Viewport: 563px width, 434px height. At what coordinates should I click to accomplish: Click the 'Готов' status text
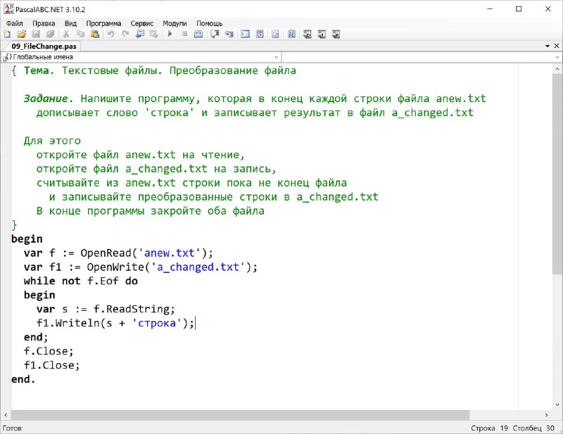(12, 428)
